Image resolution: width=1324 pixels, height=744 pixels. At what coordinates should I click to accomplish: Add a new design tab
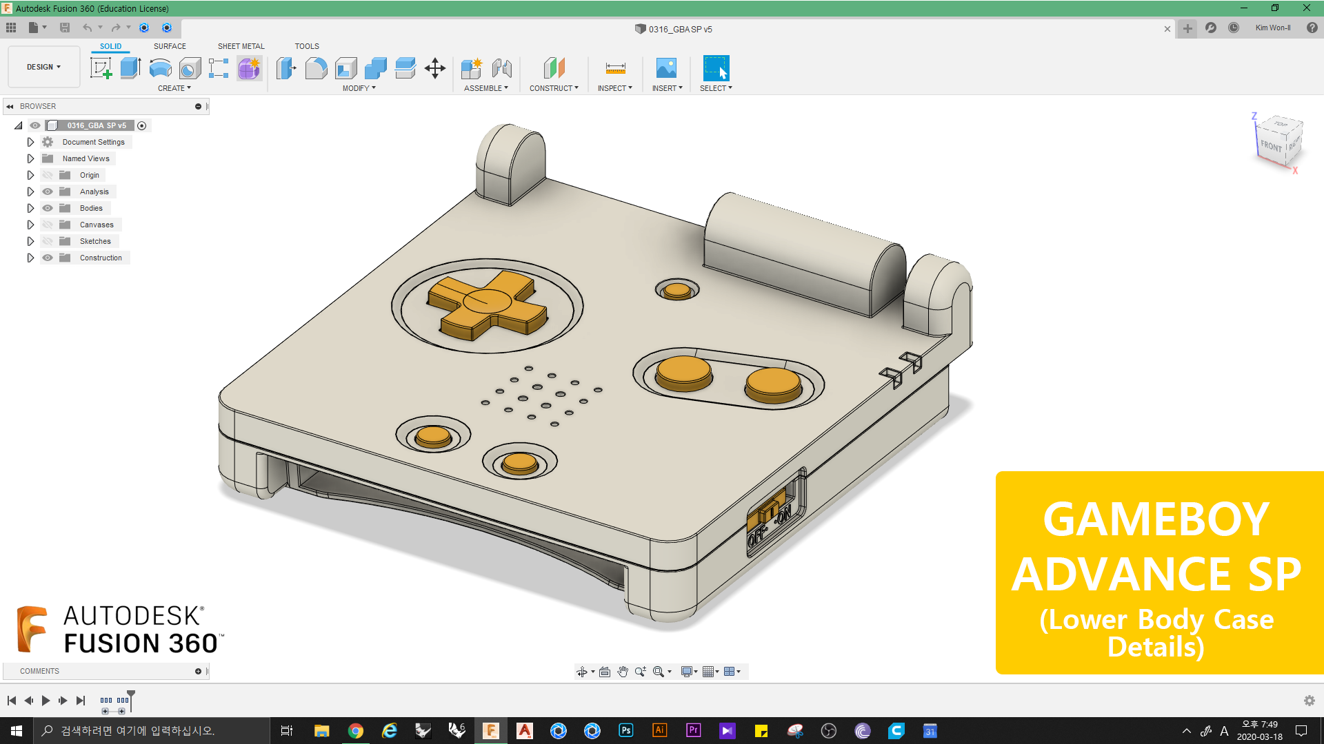point(1187,28)
